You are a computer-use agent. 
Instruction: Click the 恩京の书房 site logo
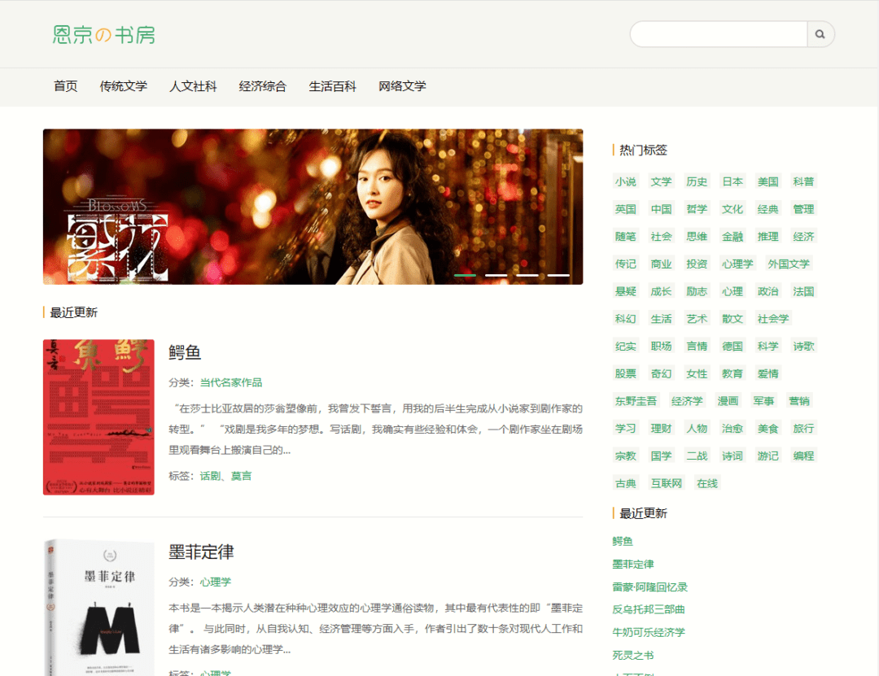[x=103, y=35]
